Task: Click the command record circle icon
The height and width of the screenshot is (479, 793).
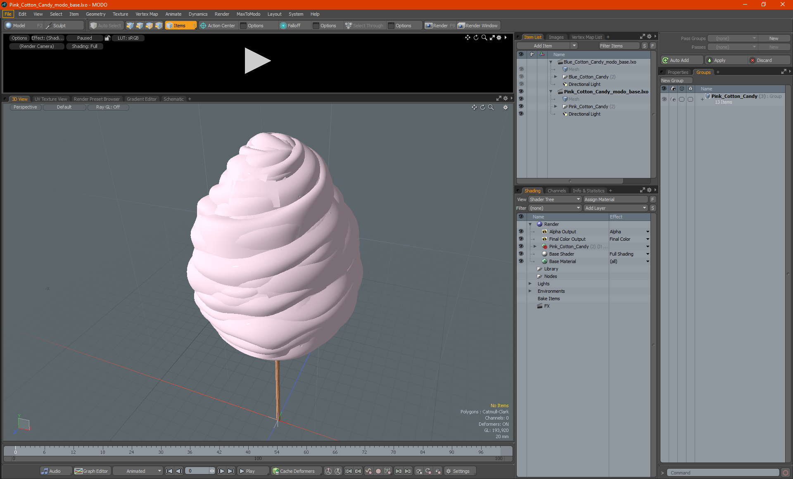Action: [786, 473]
